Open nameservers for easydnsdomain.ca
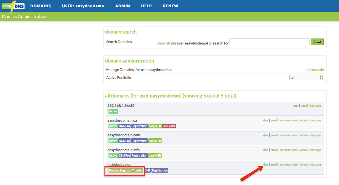The image size is (339, 185). pos(289,120)
